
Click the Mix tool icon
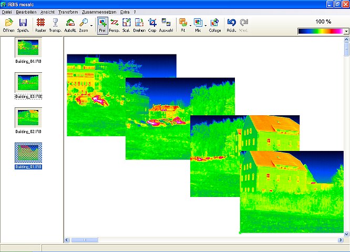point(198,23)
